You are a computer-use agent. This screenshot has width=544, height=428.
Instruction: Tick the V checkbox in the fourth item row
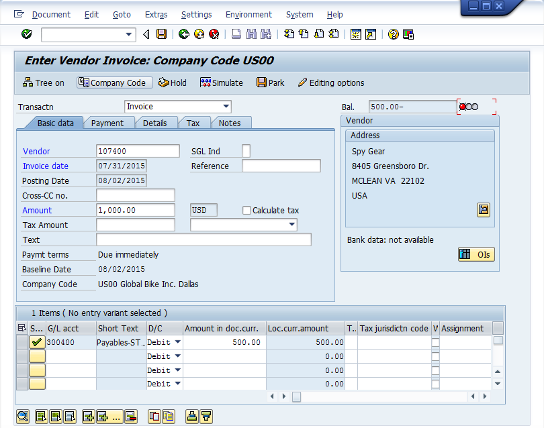(435, 384)
